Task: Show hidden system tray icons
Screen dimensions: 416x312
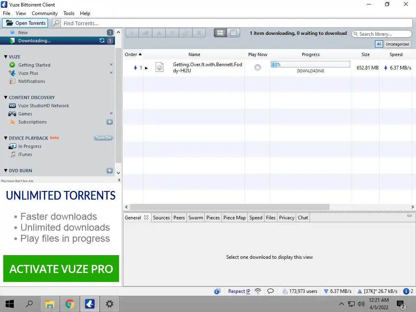Action: (341, 304)
